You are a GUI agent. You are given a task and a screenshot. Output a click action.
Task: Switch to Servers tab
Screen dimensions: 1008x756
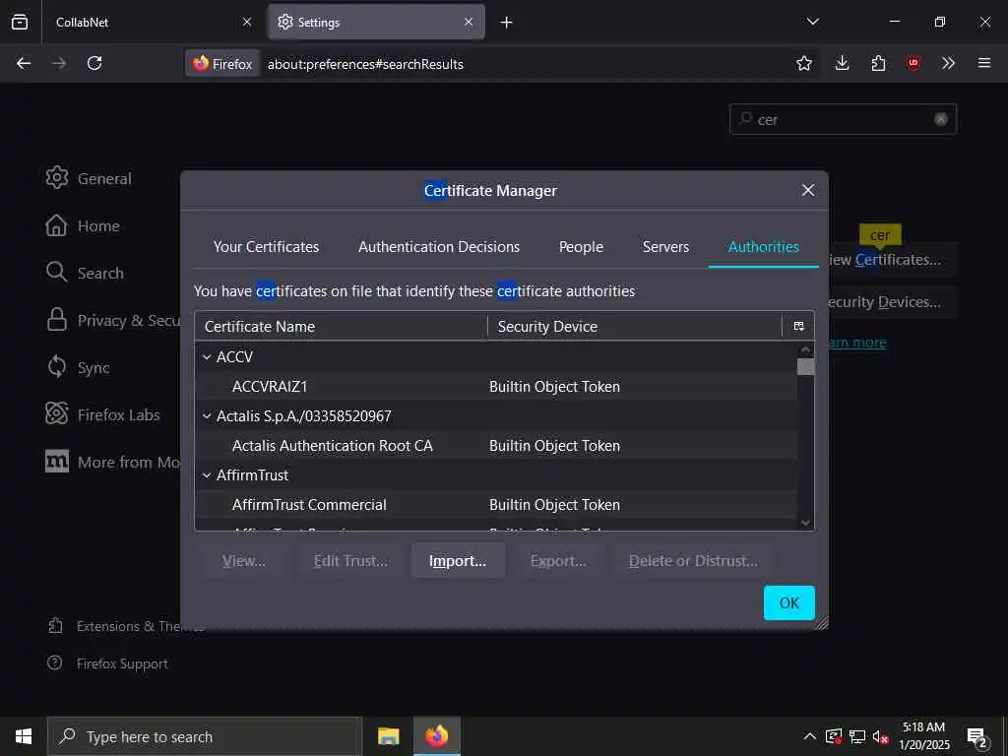666,247
